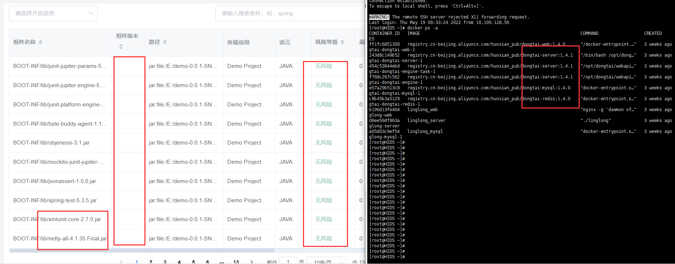
Task: Select the spring-test-5.3.5.jar component name
Action: point(55,200)
